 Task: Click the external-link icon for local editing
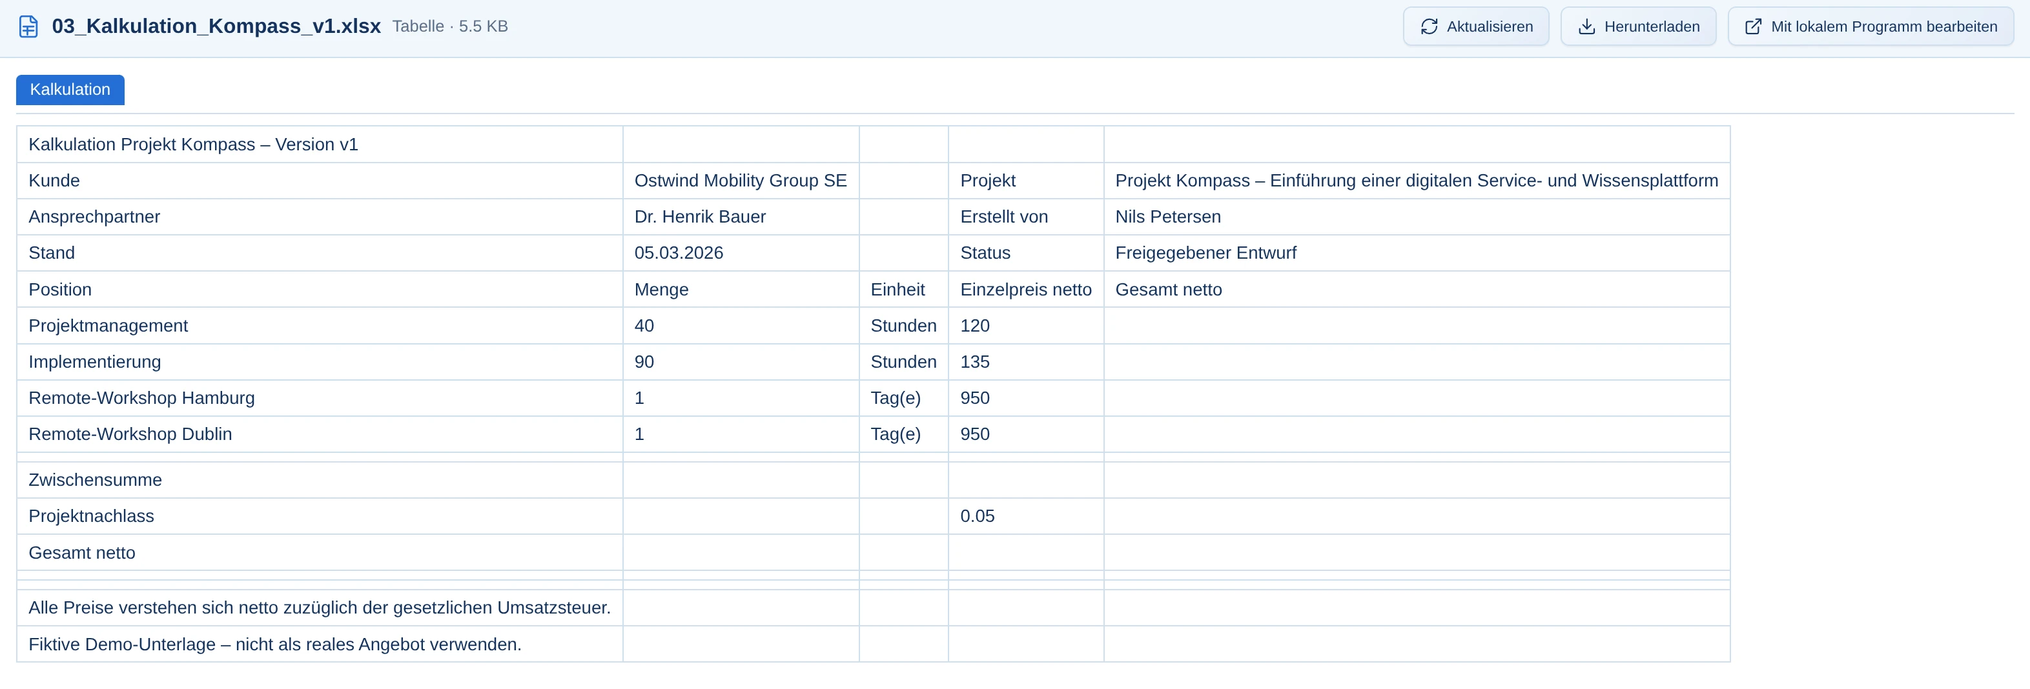(x=1752, y=26)
